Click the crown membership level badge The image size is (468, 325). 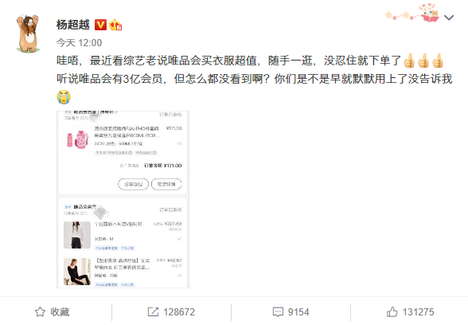point(115,25)
